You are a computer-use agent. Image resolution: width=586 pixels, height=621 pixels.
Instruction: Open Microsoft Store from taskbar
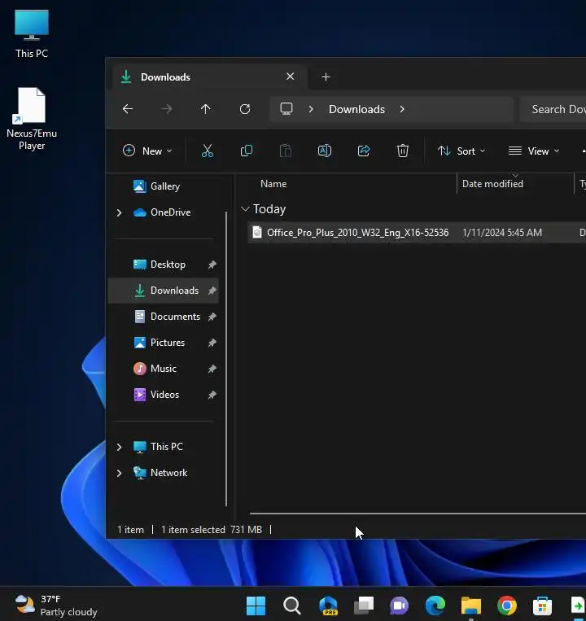(542, 606)
